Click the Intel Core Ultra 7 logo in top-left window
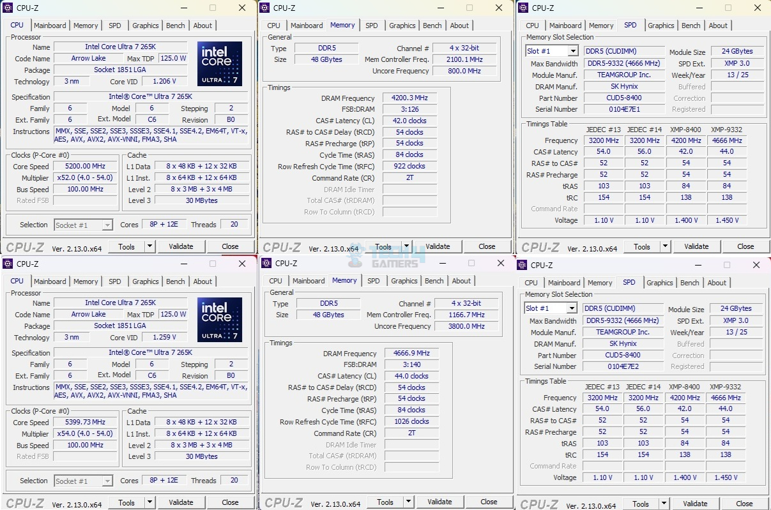 pyautogui.click(x=220, y=64)
